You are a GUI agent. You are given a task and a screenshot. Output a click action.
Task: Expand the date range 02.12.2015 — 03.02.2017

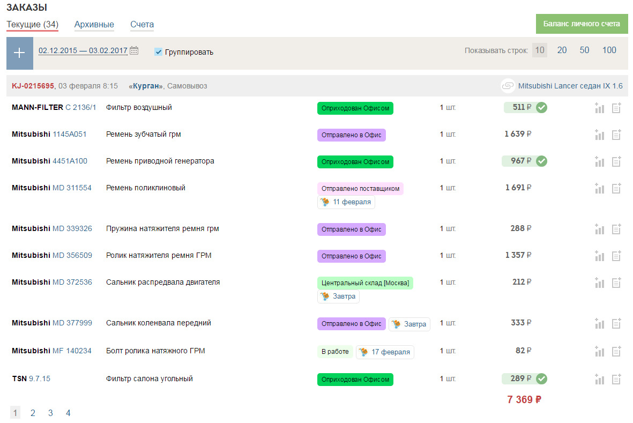(x=83, y=51)
